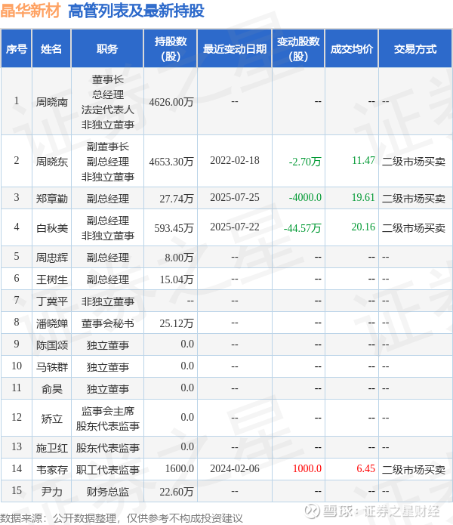Select the name 马轶群
The height and width of the screenshot is (525, 453).
point(52,367)
